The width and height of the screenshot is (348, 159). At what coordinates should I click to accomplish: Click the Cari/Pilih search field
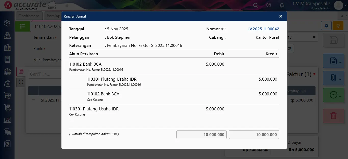[x=45, y=74]
